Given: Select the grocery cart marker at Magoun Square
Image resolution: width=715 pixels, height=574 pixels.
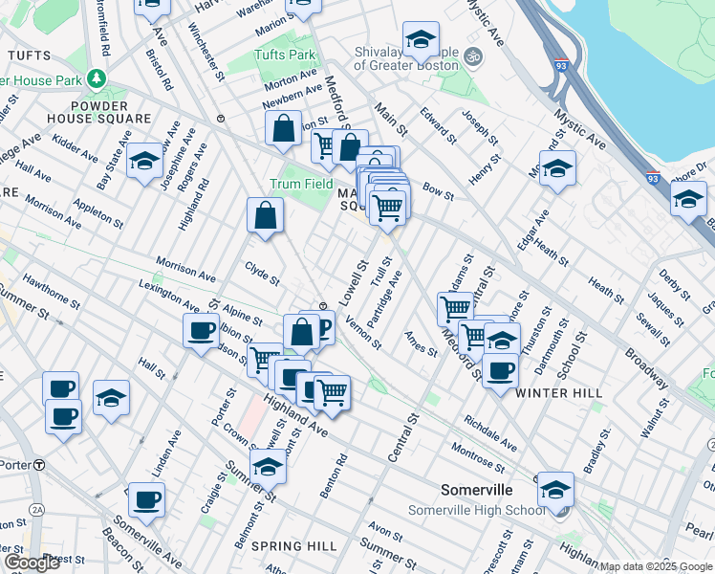Looking at the screenshot, I should (387, 210).
